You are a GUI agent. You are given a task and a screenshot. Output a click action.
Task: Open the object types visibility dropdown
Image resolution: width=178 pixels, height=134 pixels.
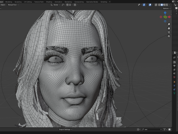point(140,5)
